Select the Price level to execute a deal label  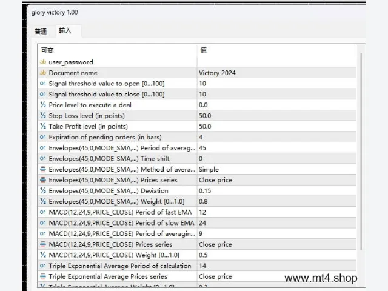(x=90, y=105)
